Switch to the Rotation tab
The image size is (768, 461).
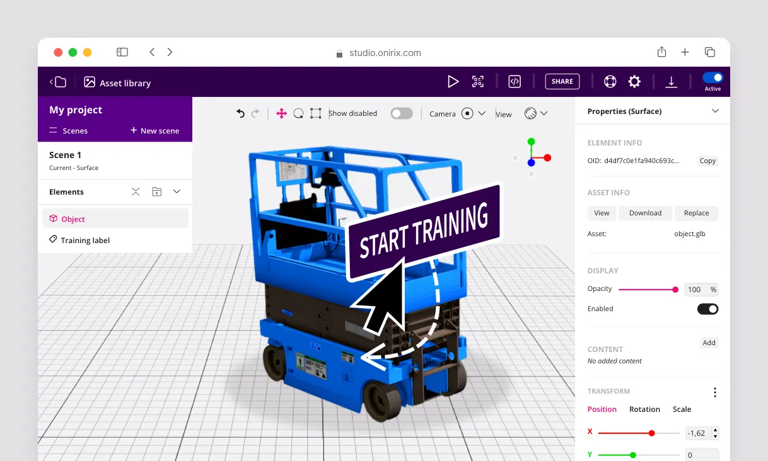coord(644,409)
